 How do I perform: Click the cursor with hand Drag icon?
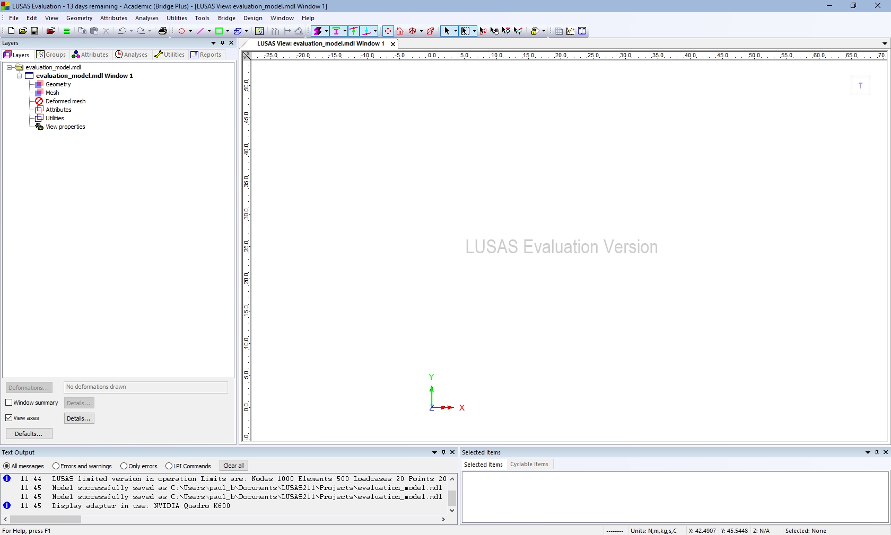pos(494,31)
